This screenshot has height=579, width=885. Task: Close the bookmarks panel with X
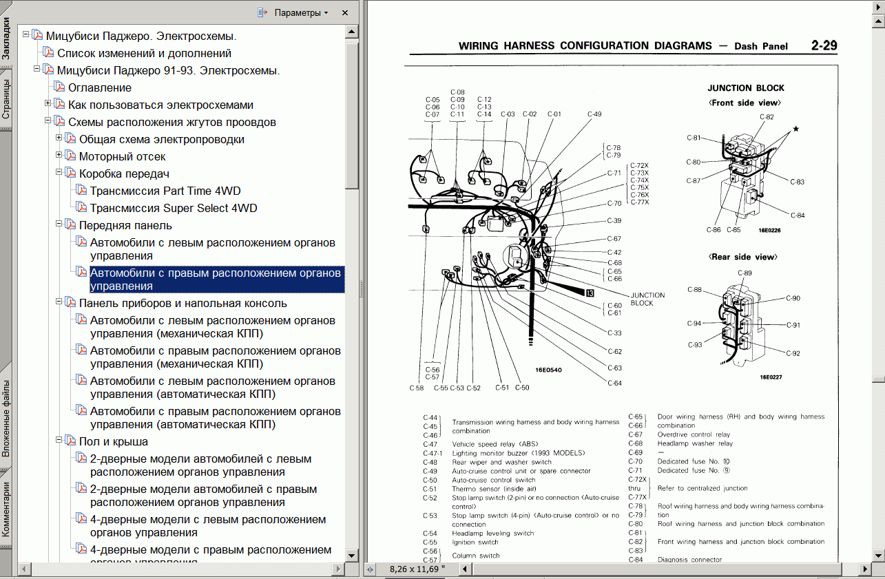tap(345, 12)
